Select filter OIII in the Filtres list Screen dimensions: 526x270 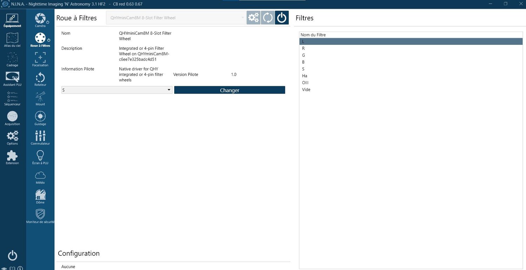411,83
